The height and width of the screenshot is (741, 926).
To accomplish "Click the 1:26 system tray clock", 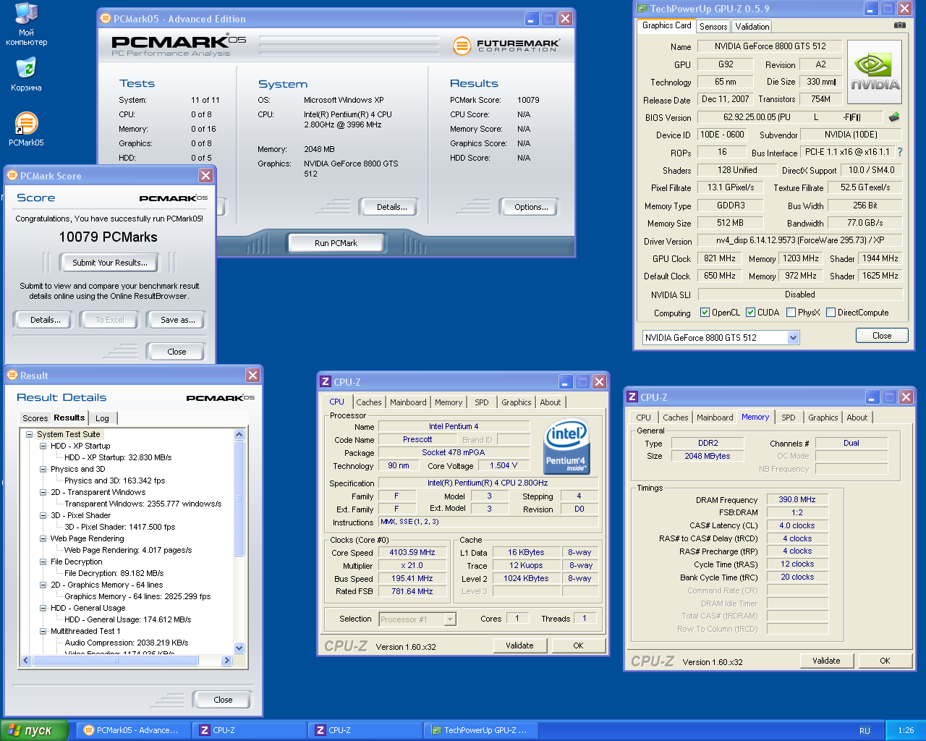I will (x=906, y=731).
